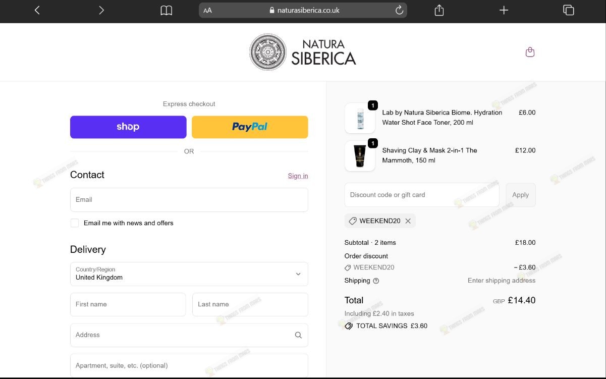Click the 'TOTAL SAVINGS £3.60' text
Viewport: 606px width, 379px height.
pos(392,326)
